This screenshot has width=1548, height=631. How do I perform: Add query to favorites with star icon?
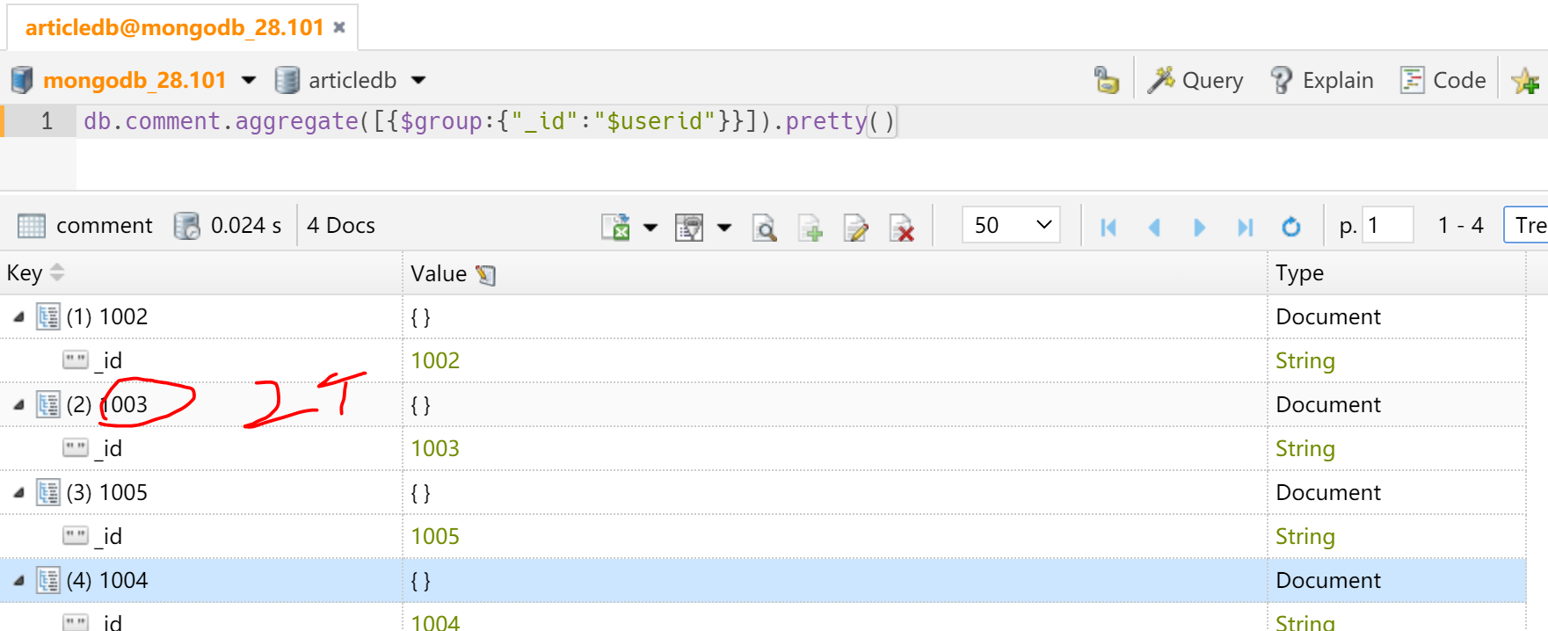click(1524, 81)
